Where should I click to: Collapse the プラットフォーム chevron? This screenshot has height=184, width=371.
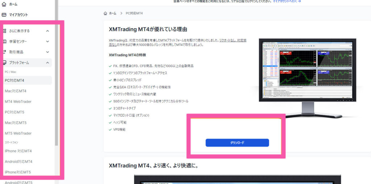tap(47, 62)
